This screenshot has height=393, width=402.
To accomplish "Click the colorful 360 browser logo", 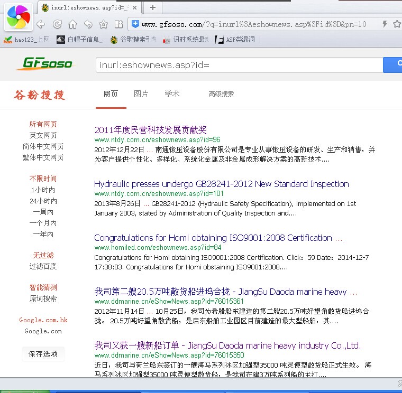I will coord(18,17).
